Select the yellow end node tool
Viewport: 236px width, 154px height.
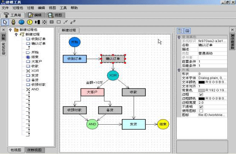30,22
